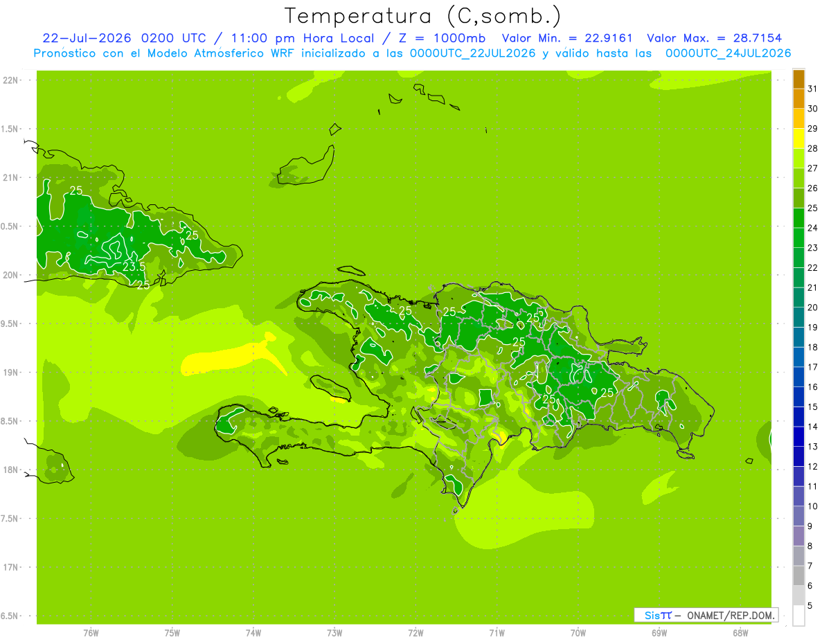Click the "10" color scale label

(x=812, y=506)
